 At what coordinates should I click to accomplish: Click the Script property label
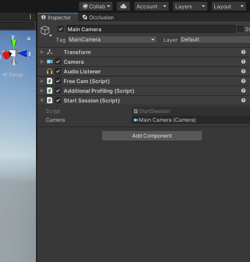pos(53,111)
